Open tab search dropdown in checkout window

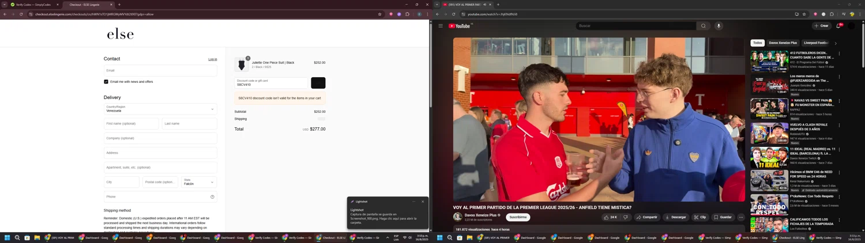[x=5, y=5]
